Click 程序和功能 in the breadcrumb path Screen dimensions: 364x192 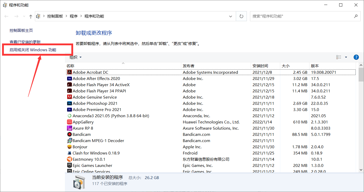pyautogui.click(x=94, y=16)
